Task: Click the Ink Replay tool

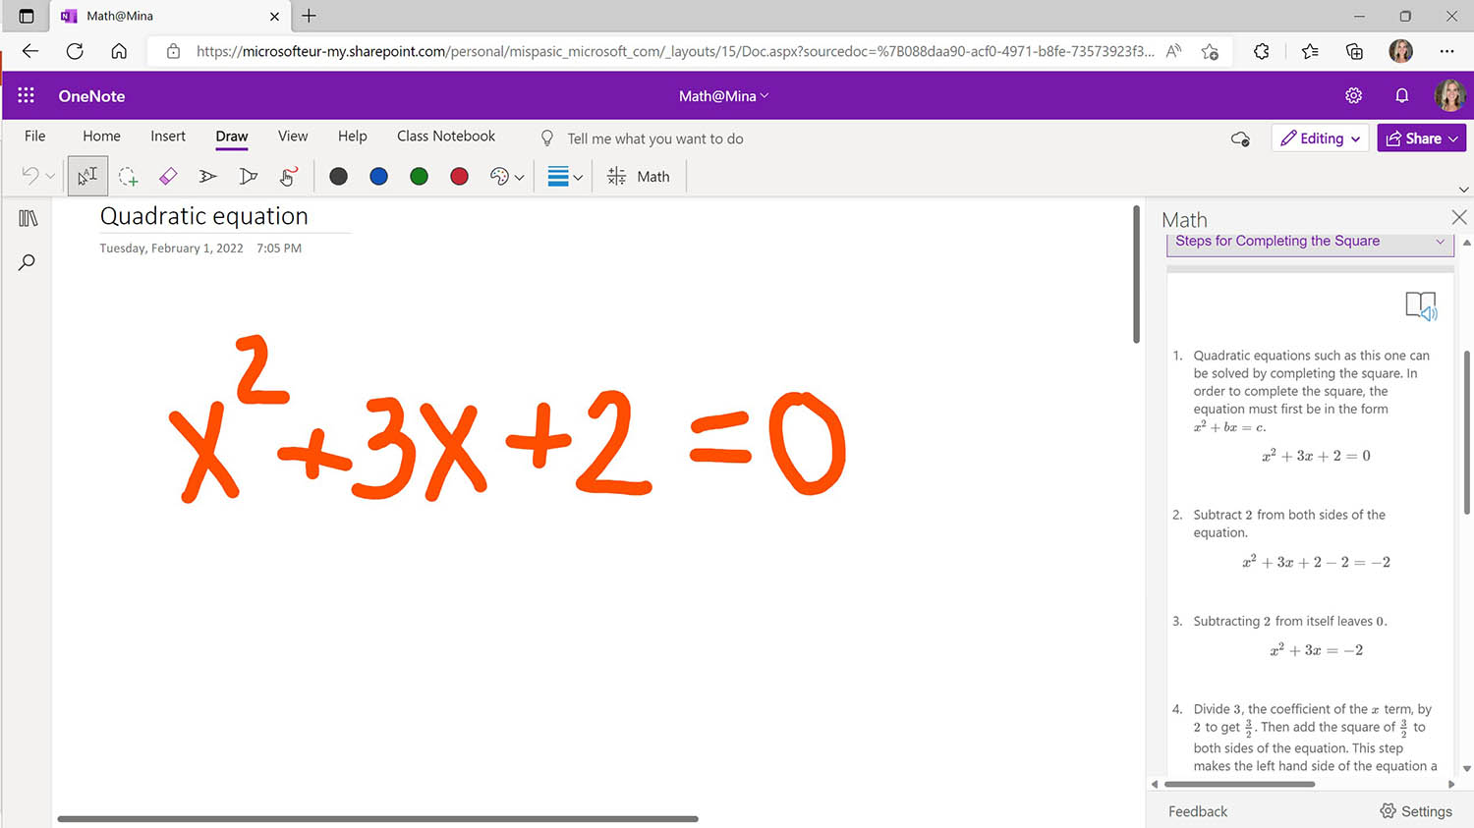Action: (288, 176)
